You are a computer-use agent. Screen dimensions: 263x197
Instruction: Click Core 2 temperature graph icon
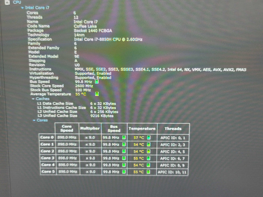tap(149, 151)
